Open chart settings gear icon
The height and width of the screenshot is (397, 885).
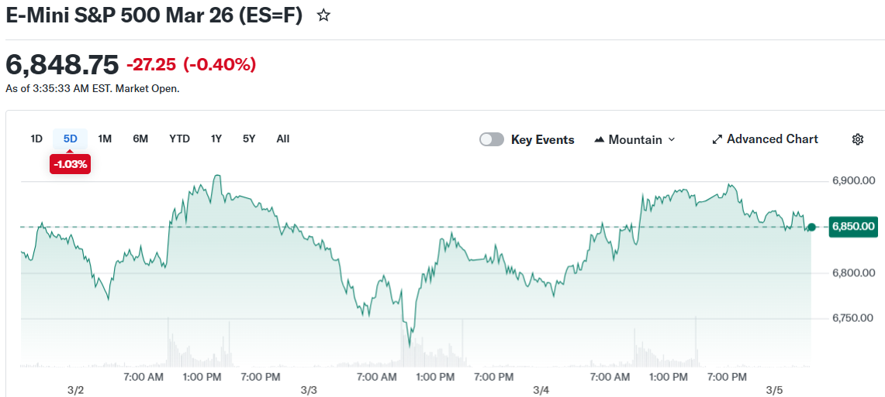tap(857, 139)
